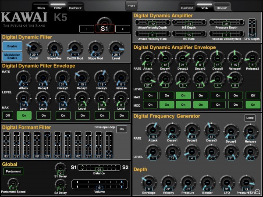Click the Filter Envelope Decay5 rate knob

(x=102, y=78)
